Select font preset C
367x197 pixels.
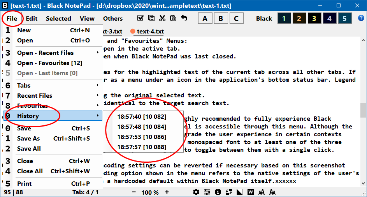(x=236, y=18)
